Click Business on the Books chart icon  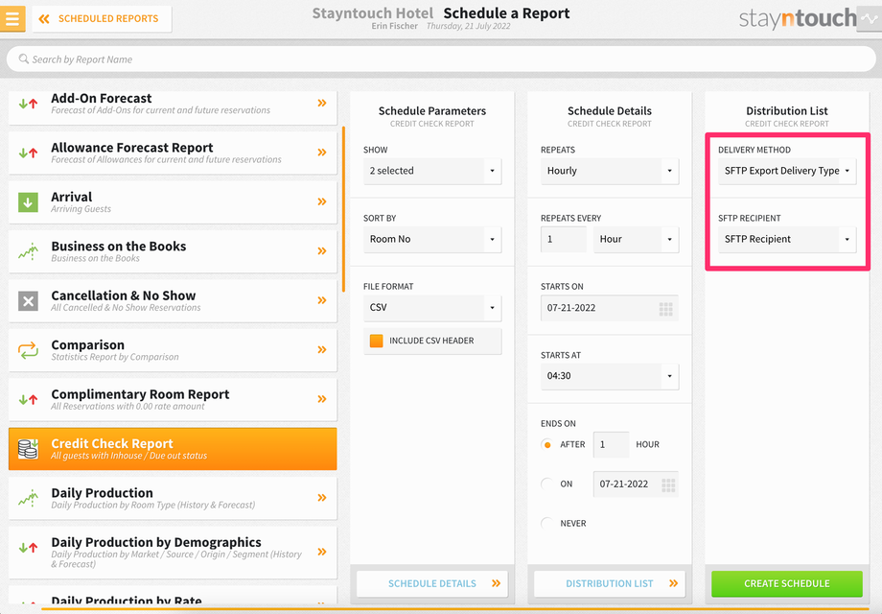pyautogui.click(x=28, y=251)
